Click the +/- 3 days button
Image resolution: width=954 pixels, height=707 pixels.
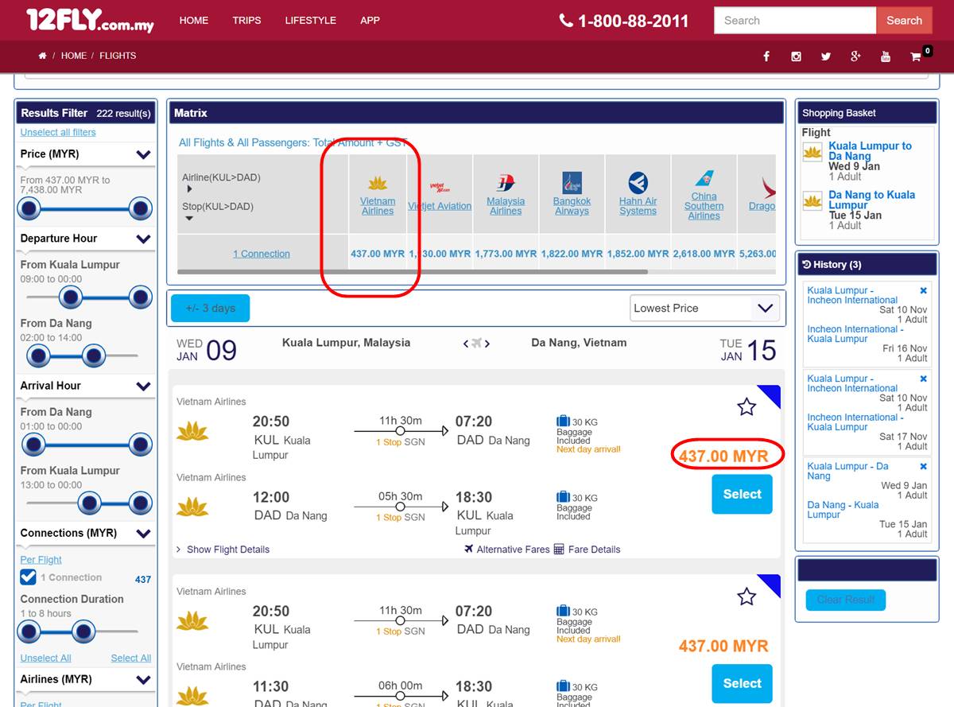210,309
